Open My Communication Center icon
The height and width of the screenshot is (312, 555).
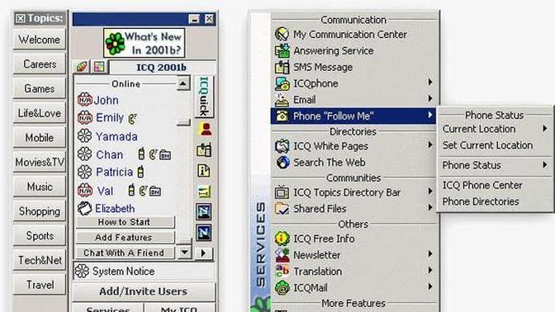(x=282, y=34)
